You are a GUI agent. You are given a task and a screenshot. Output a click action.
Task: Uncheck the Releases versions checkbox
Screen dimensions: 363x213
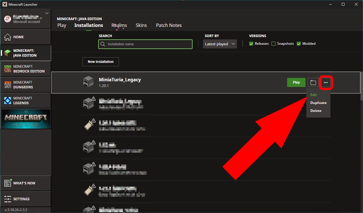click(251, 44)
